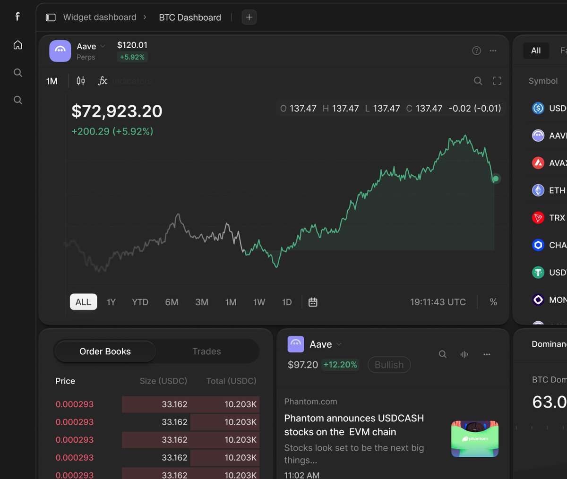Select the MON coin icon
The height and width of the screenshot is (479, 567).
(538, 300)
